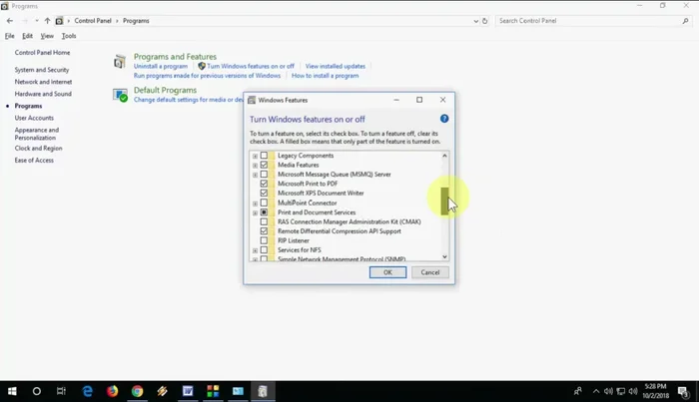Viewport: 699px width, 402px height.
Task: Open Microsoft Word from the taskbar
Action: (187, 391)
